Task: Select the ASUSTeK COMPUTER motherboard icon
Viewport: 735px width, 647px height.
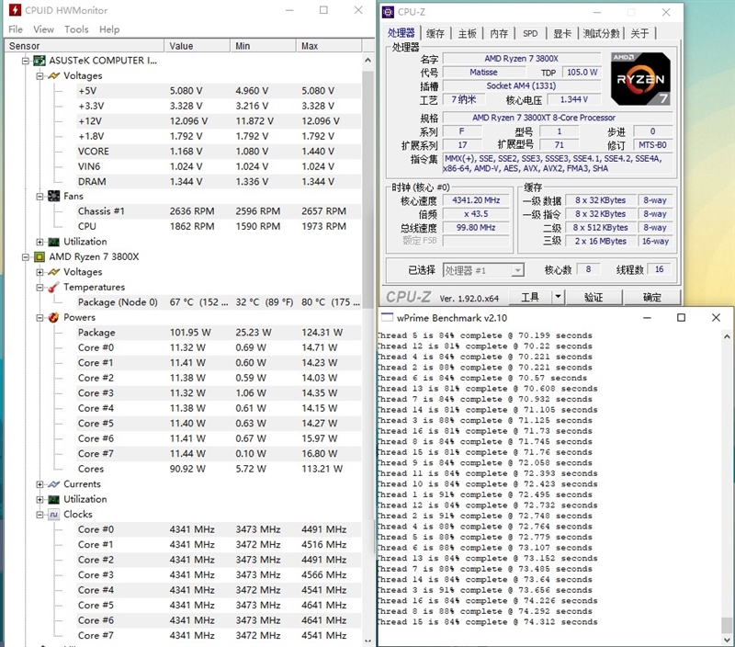Action: coord(38,60)
